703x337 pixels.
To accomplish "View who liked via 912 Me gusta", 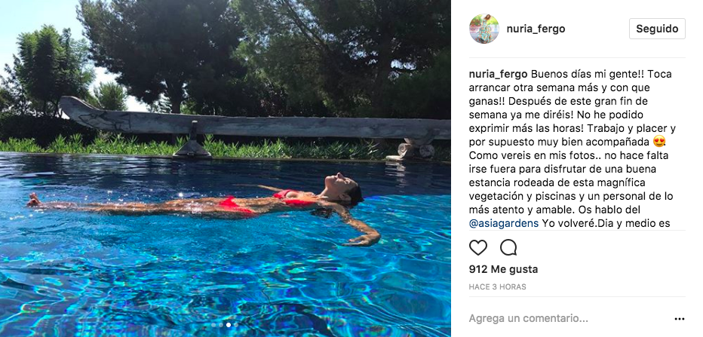I will tap(503, 269).
